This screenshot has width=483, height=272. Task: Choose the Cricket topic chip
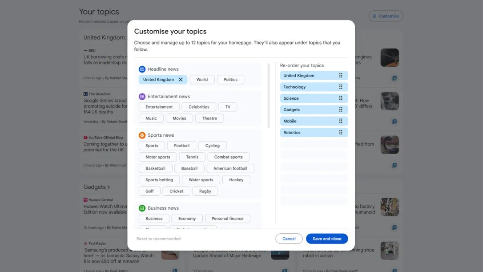[x=176, y=191]
